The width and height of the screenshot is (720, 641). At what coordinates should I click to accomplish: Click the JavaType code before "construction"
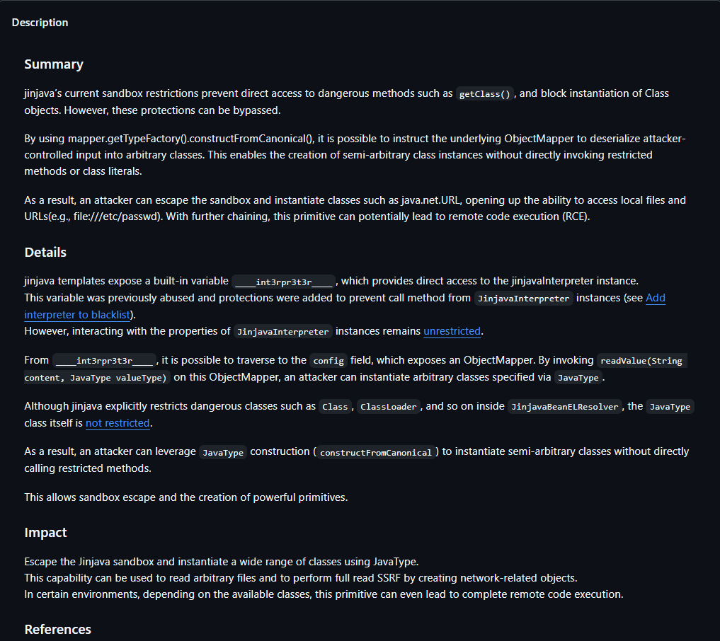(223, 452)
